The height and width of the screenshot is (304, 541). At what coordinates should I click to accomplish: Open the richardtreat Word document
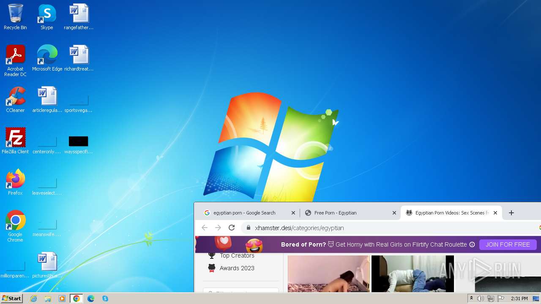pos(79,58)
